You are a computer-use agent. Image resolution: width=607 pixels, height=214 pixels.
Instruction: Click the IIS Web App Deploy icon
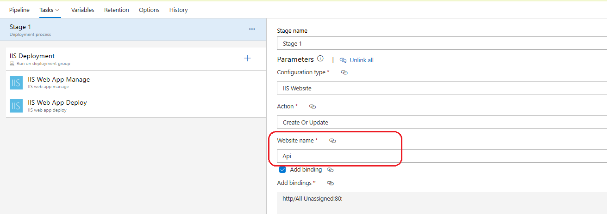point(16,106)
